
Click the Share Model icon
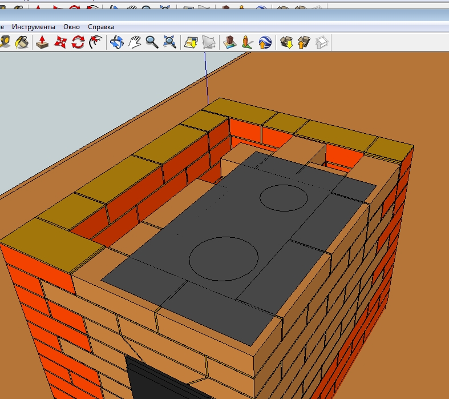pos(304,42)
